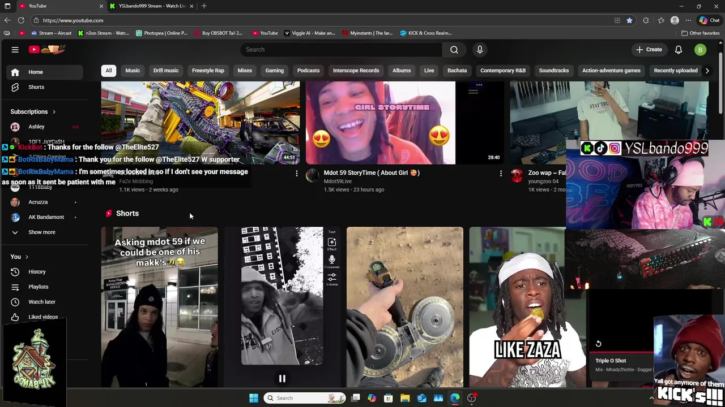Open the 44:51 gun gameplay video thumbnail
The image size is (725, 407).
[201, 123]
